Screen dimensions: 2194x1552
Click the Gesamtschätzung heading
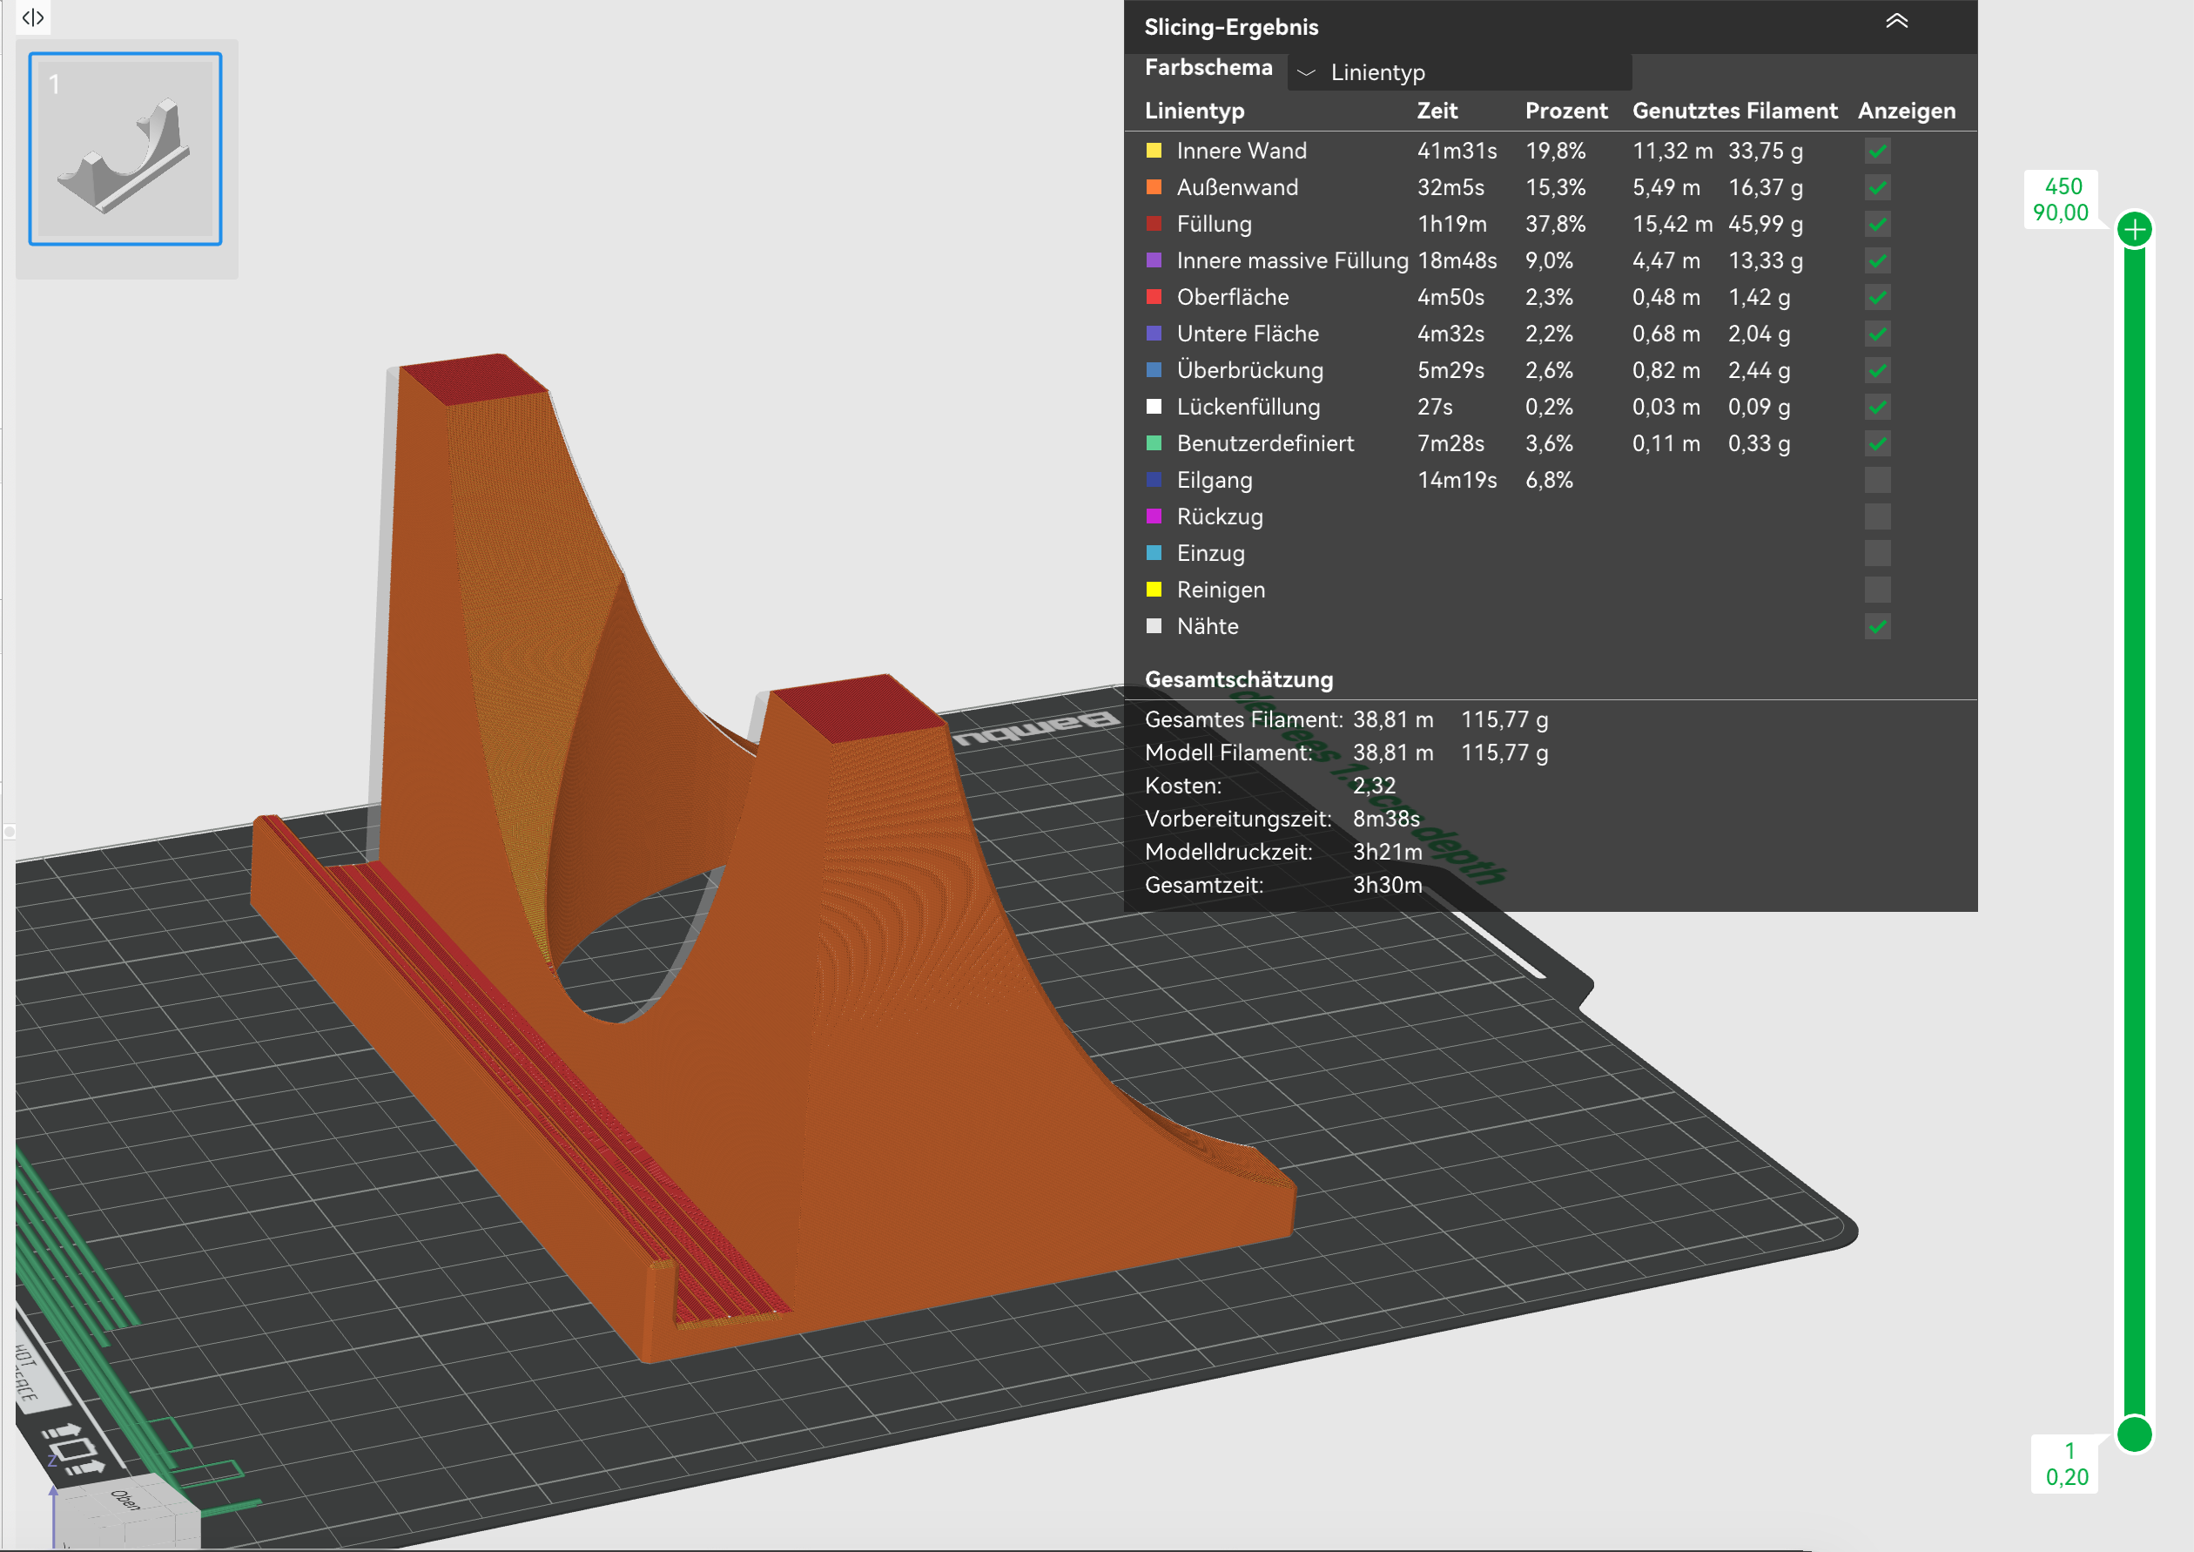pyautogui.click(x=1238, y=679)
